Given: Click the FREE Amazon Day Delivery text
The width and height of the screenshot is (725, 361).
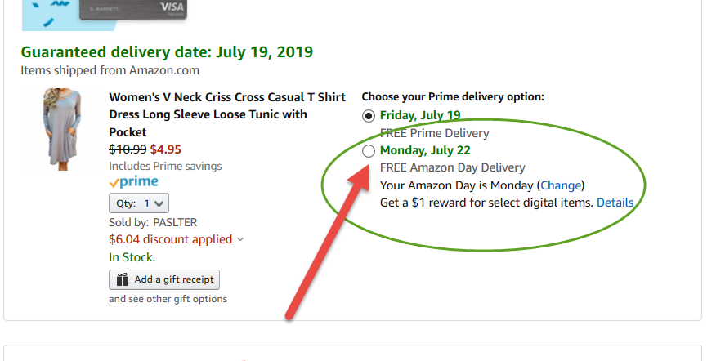Looking at the screenshot, I should click(452, 168).
